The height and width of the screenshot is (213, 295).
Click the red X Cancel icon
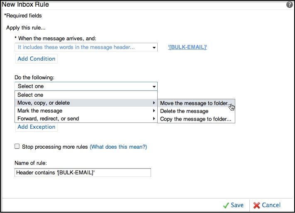[257, 205]
